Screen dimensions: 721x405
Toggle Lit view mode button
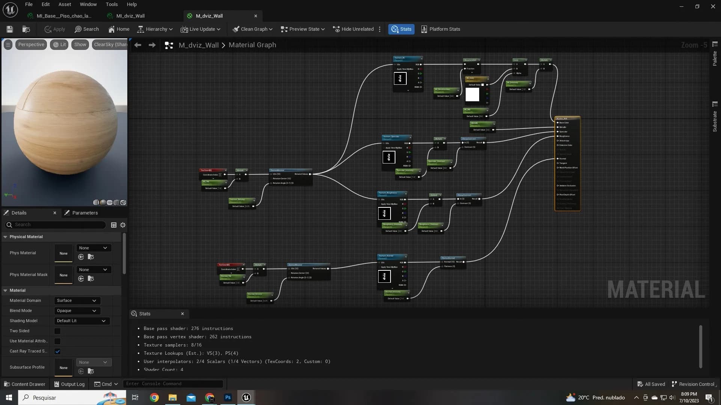coord(59,45)
